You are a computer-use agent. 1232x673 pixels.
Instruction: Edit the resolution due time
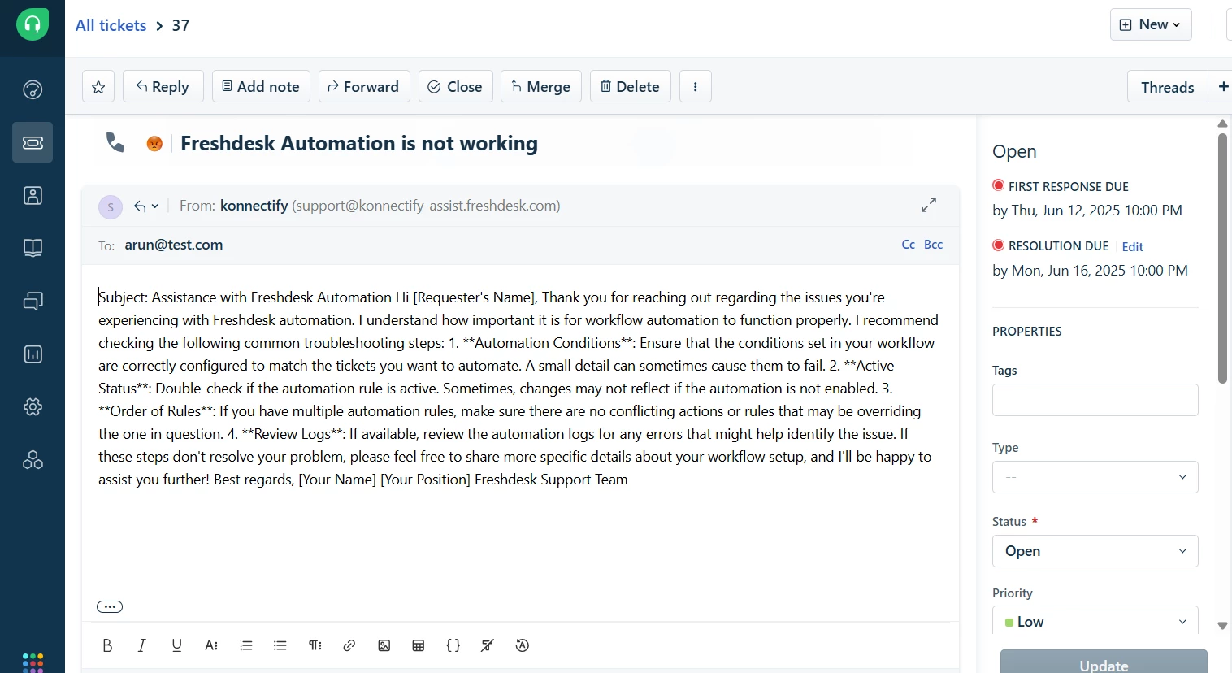(1132, 247)
